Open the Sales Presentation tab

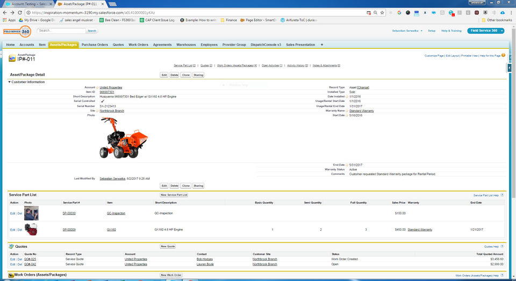300,45
